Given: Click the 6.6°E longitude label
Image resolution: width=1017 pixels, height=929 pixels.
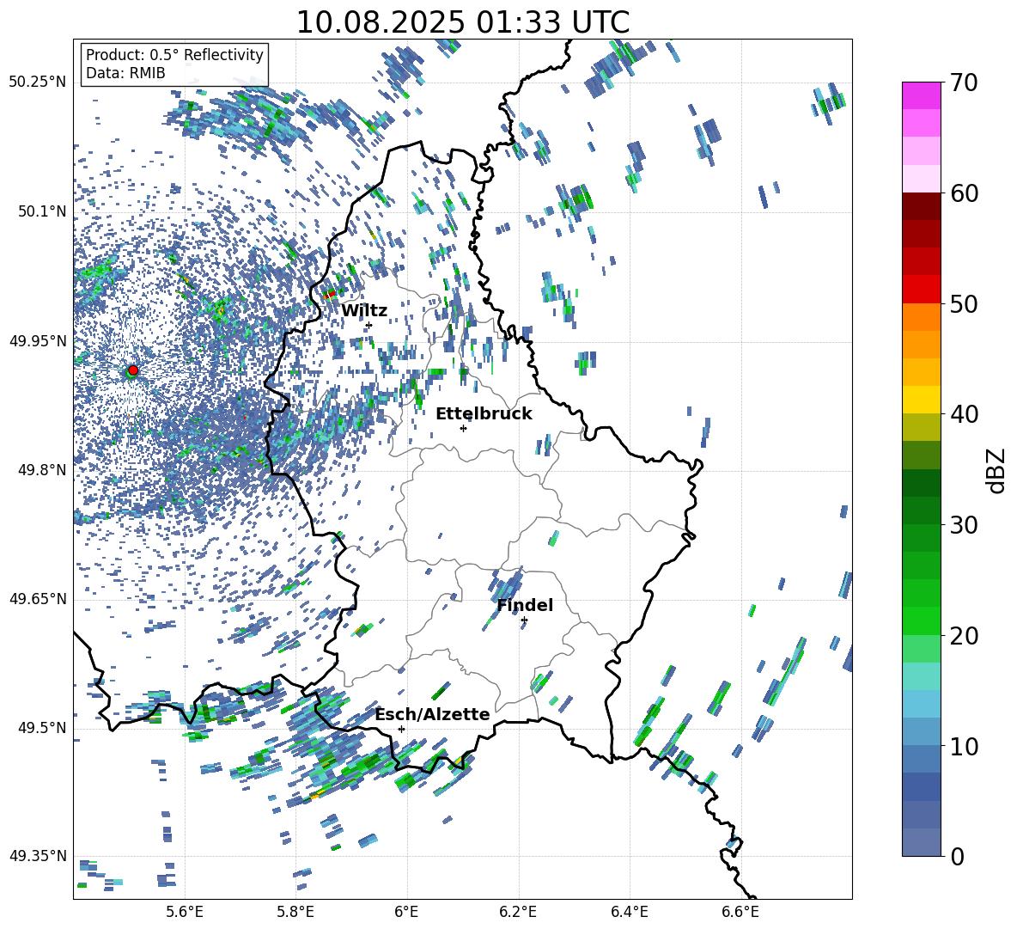Looking at the screenshot, I should 740,912.
